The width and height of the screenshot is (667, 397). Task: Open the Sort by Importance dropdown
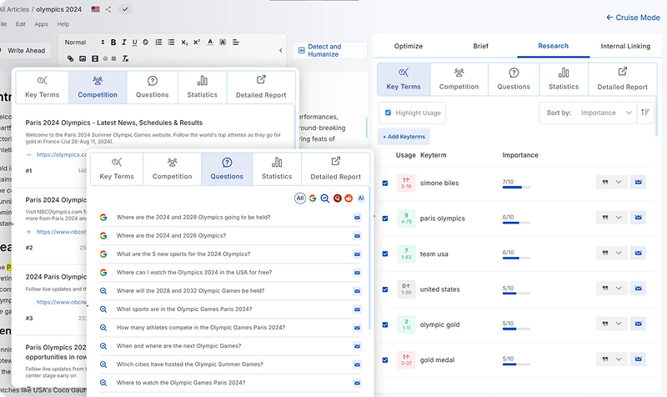pos(606,113)
